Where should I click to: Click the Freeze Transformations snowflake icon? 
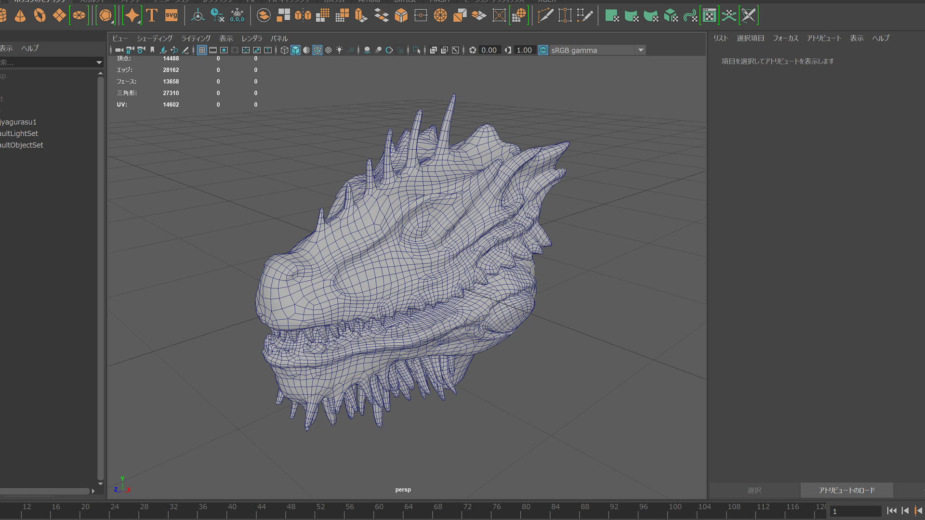[237, 15]
